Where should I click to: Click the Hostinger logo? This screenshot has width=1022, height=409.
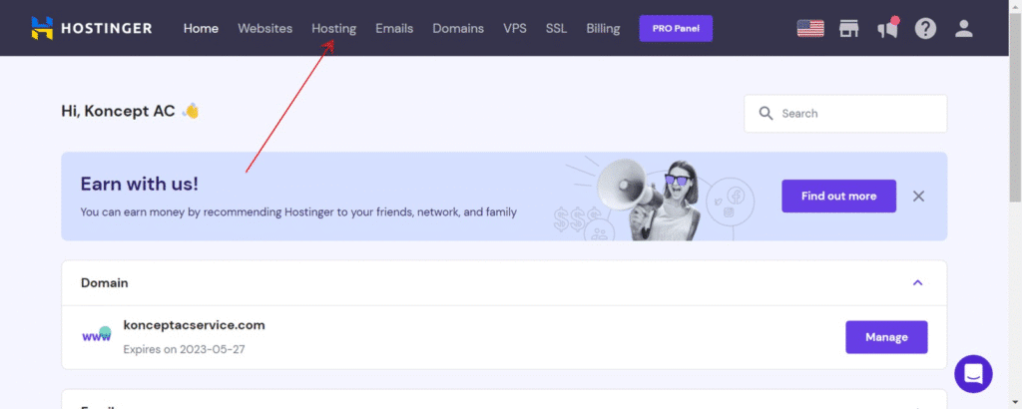[91, 28]
